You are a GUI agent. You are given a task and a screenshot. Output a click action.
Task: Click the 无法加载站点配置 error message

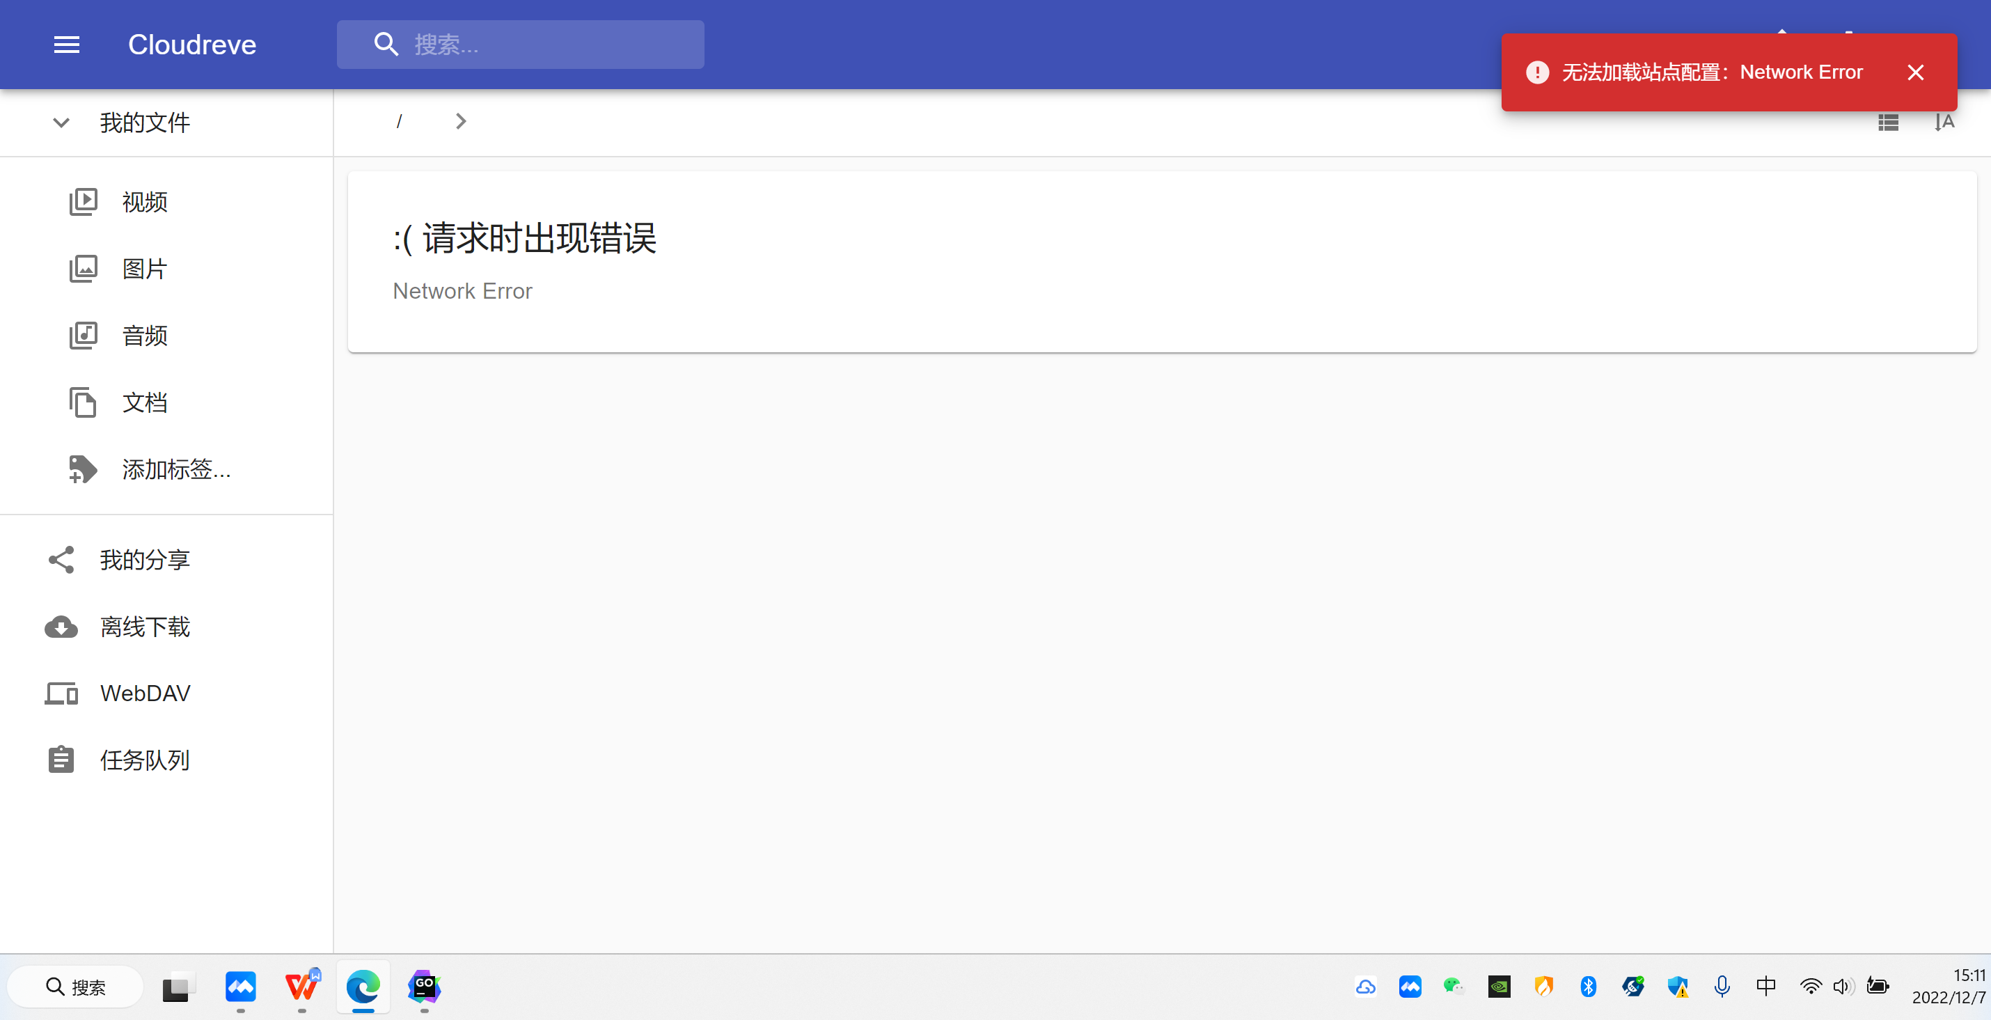coord(1712,72)
